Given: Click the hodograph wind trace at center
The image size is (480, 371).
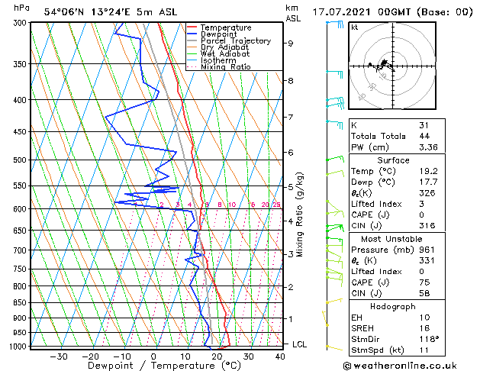Looking at the screenshot, I should point(384,65).
